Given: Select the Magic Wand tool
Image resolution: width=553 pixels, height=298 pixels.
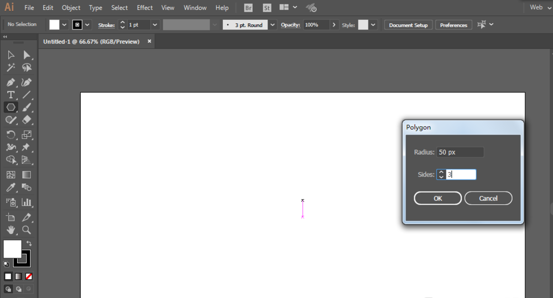Looking at the screenshot, I should [x=11, y=67].
